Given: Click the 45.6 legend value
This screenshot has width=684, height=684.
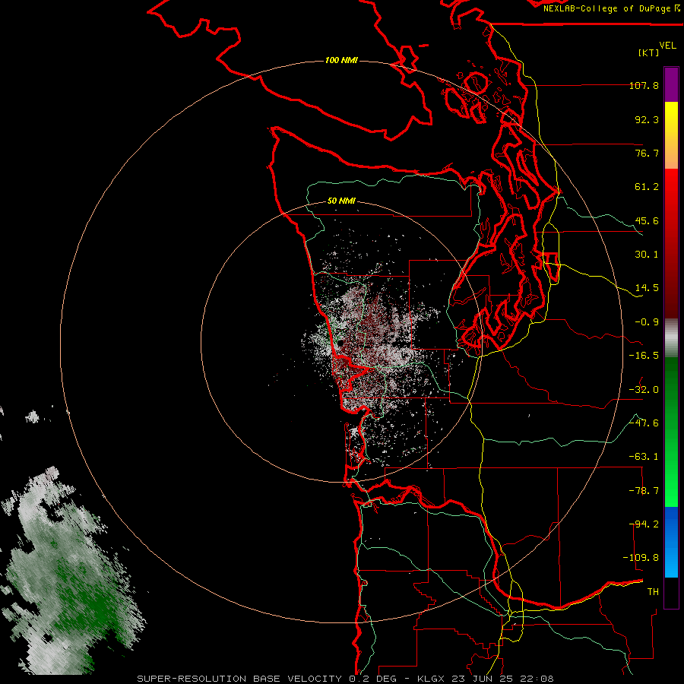Looking at the screenshot, I should pos(647,220).
